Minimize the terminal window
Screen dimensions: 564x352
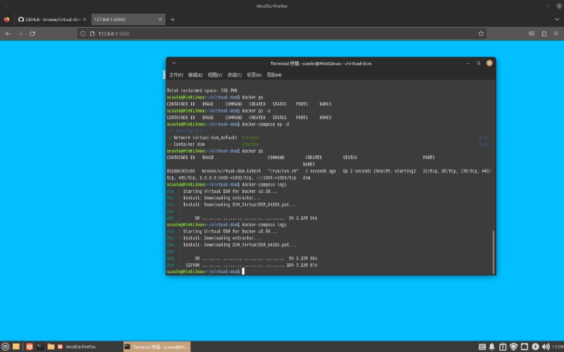click(x=468, y=63)
